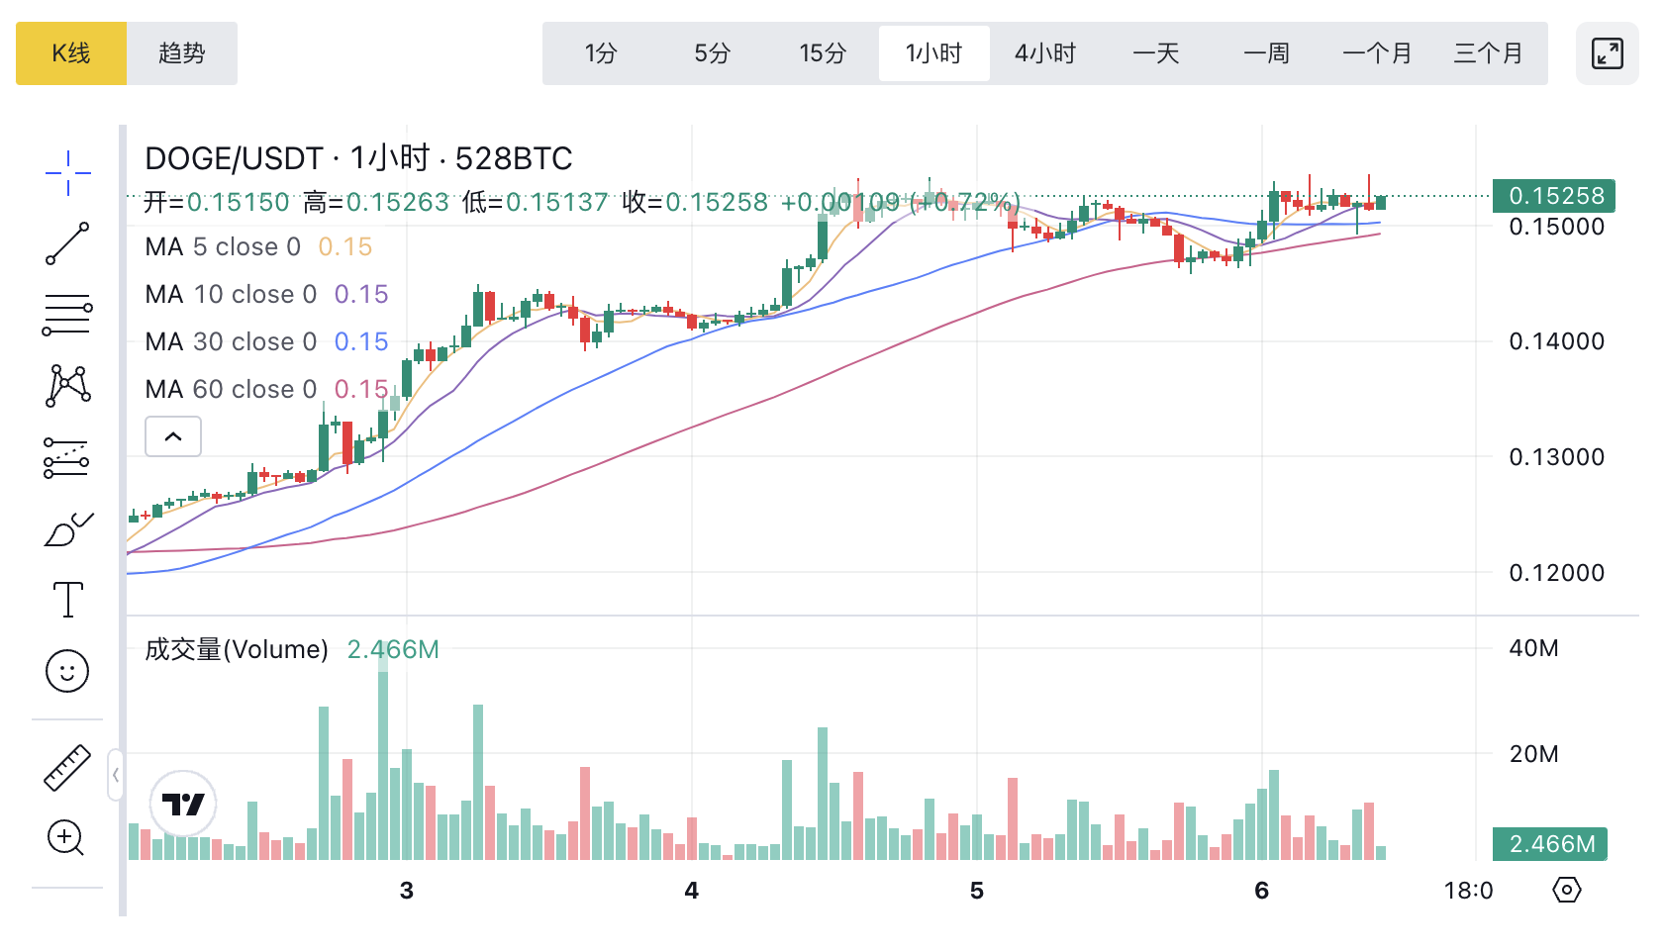Select the XABCD pattern tool
Image resolution: width=1665 pixels, height=952 pixels.
click(x=67, y=385)
